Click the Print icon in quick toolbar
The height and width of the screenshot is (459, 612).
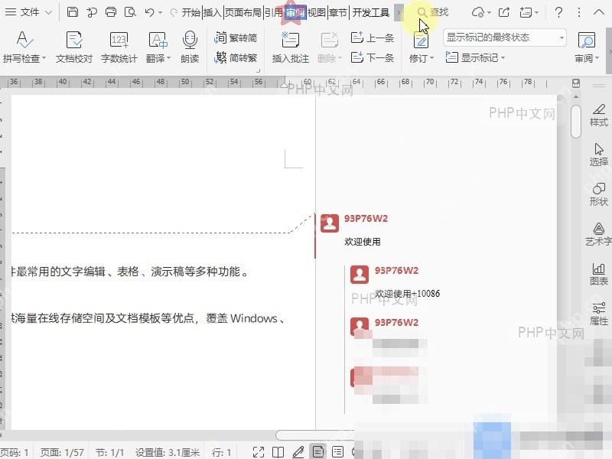coord(111,12)
